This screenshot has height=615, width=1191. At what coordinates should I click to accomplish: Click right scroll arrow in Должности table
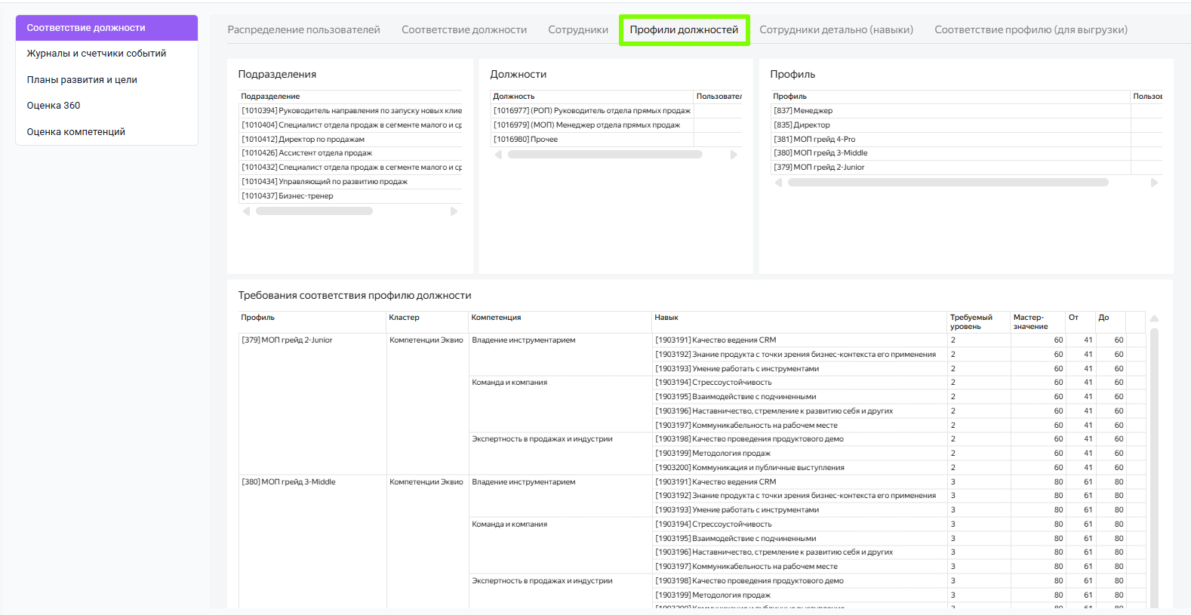(x=734, y=155)
